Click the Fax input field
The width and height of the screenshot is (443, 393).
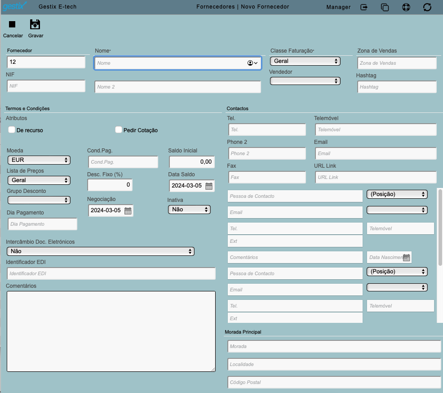(x=267, y=177)
